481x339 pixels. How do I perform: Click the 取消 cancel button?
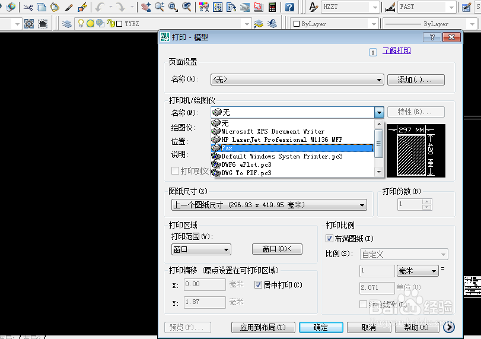(369, 327)
